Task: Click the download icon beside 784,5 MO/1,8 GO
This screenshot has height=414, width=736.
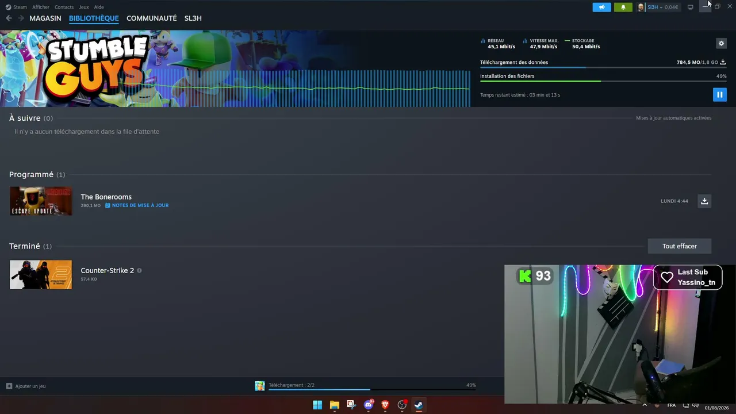Action: point(723,62)
